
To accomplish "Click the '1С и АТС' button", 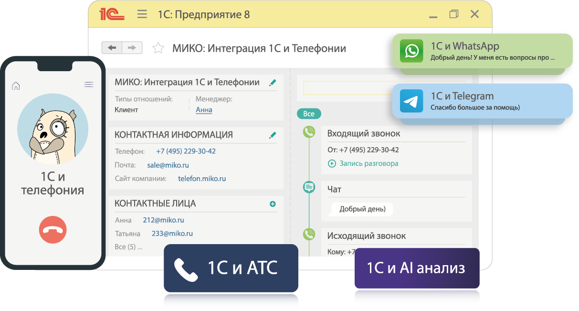I will click(x=231, y=268).
